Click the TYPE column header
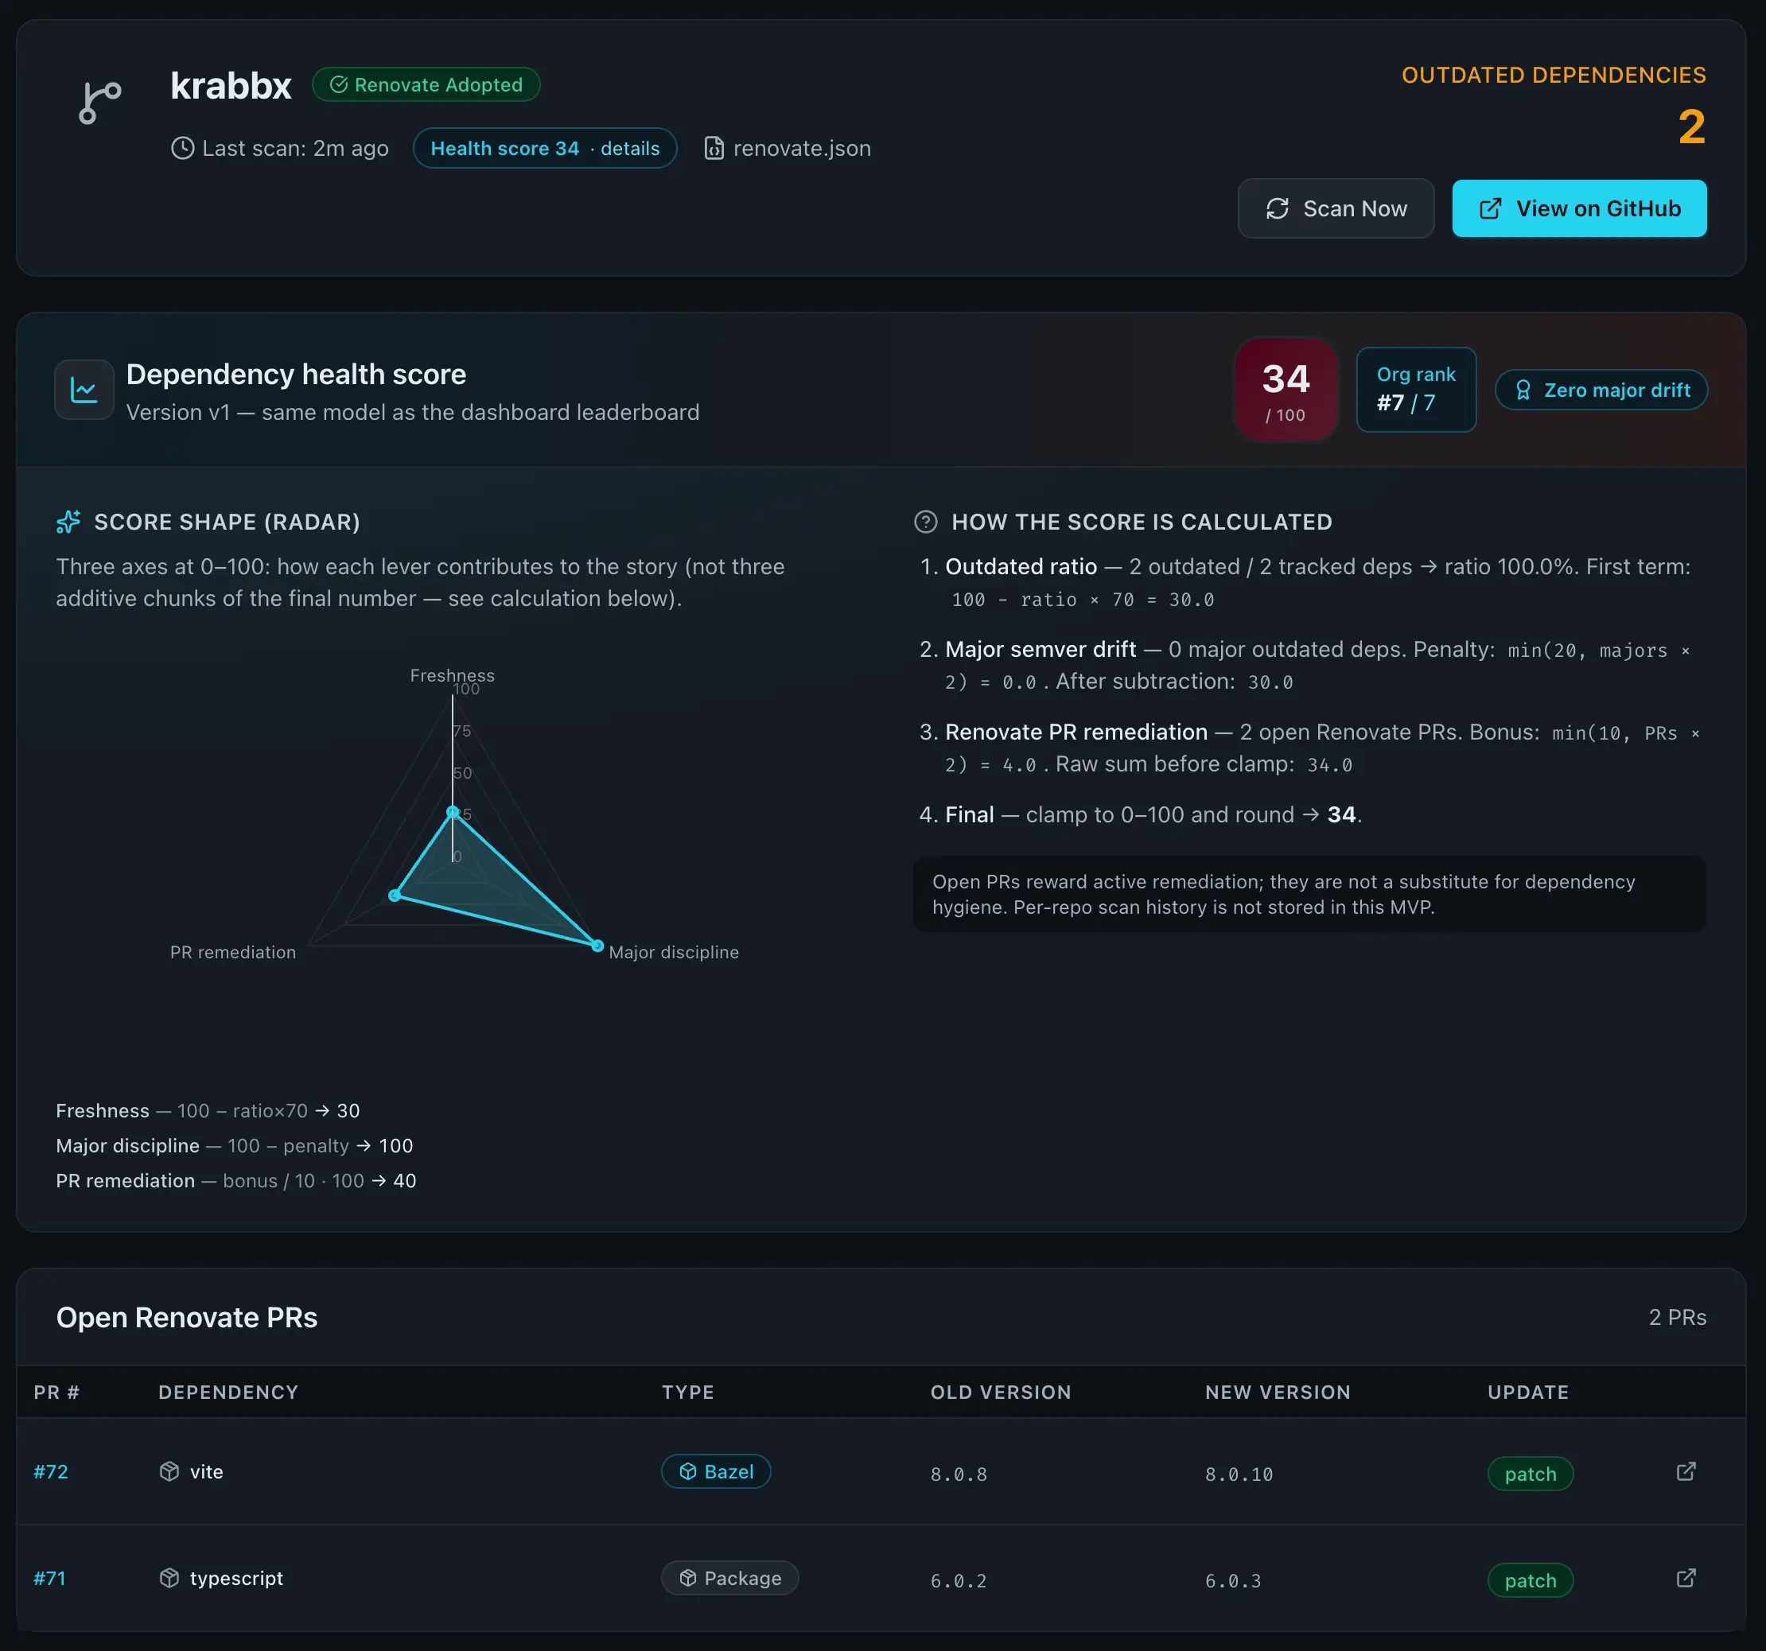This screenshot has width=1766, height=1651. [687, 1392]
